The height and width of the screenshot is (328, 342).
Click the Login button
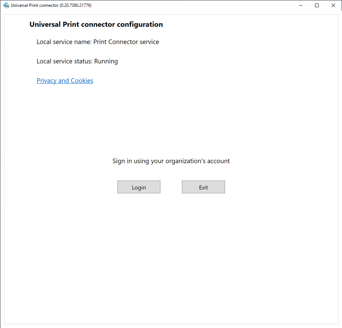(139, 187)
